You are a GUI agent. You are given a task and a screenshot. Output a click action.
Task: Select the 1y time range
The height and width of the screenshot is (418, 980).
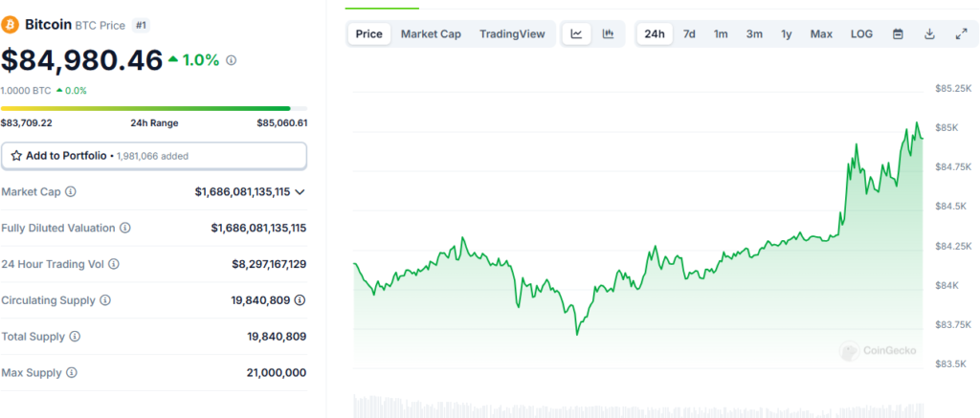click(787, 34)
